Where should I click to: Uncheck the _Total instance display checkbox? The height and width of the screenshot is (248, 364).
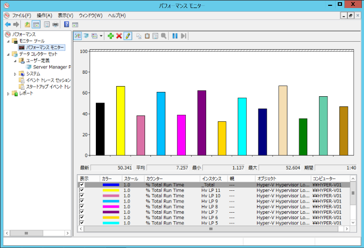point(81,184)
